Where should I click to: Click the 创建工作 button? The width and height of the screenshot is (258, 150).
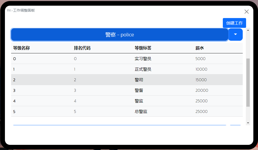(234, 23)
